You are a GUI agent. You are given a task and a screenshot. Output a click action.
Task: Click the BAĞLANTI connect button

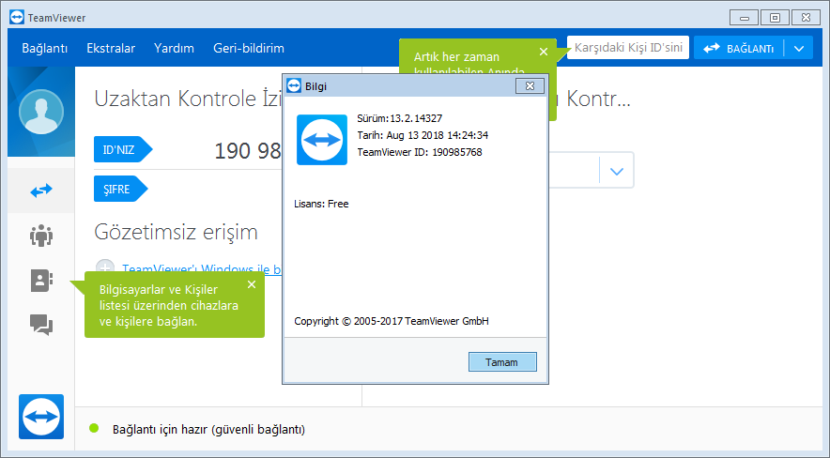(739, 48)
